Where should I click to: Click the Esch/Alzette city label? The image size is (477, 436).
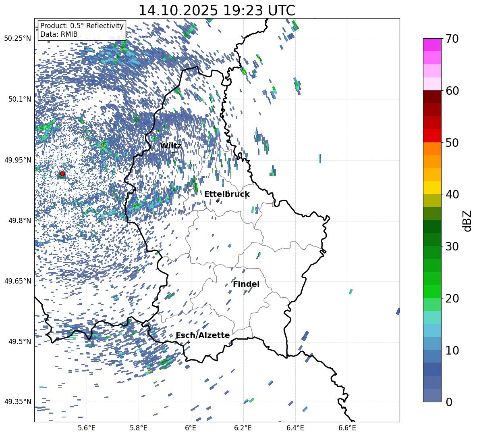click(x=203, y=335)
